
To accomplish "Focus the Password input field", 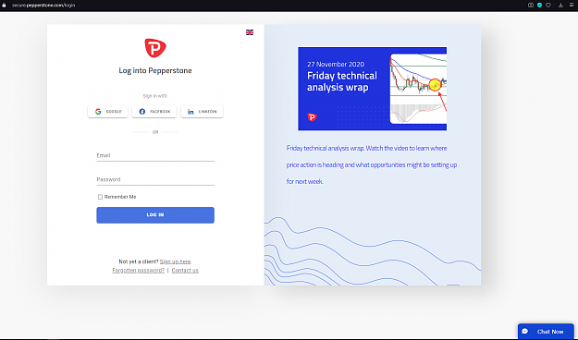I will (155, 180).
